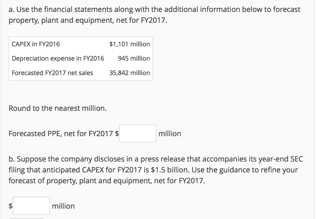Select the $1,101 million value
This screenshot has height=219, width=316.
(129, 44)
